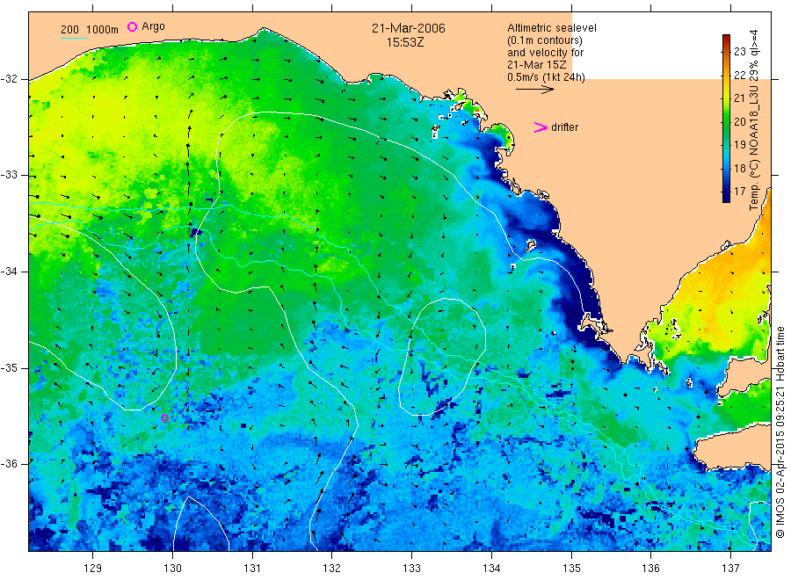Viewport: 791px width, 580px height.
Task: Click the colorbar value 22
Action: pyautogui.click(x=739, y=76)
